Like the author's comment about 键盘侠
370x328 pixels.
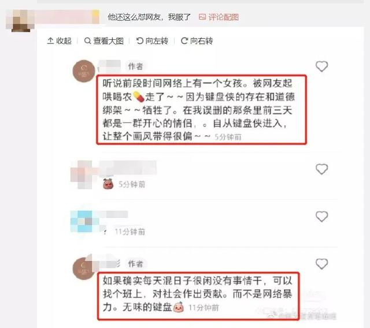coord(322,66)
